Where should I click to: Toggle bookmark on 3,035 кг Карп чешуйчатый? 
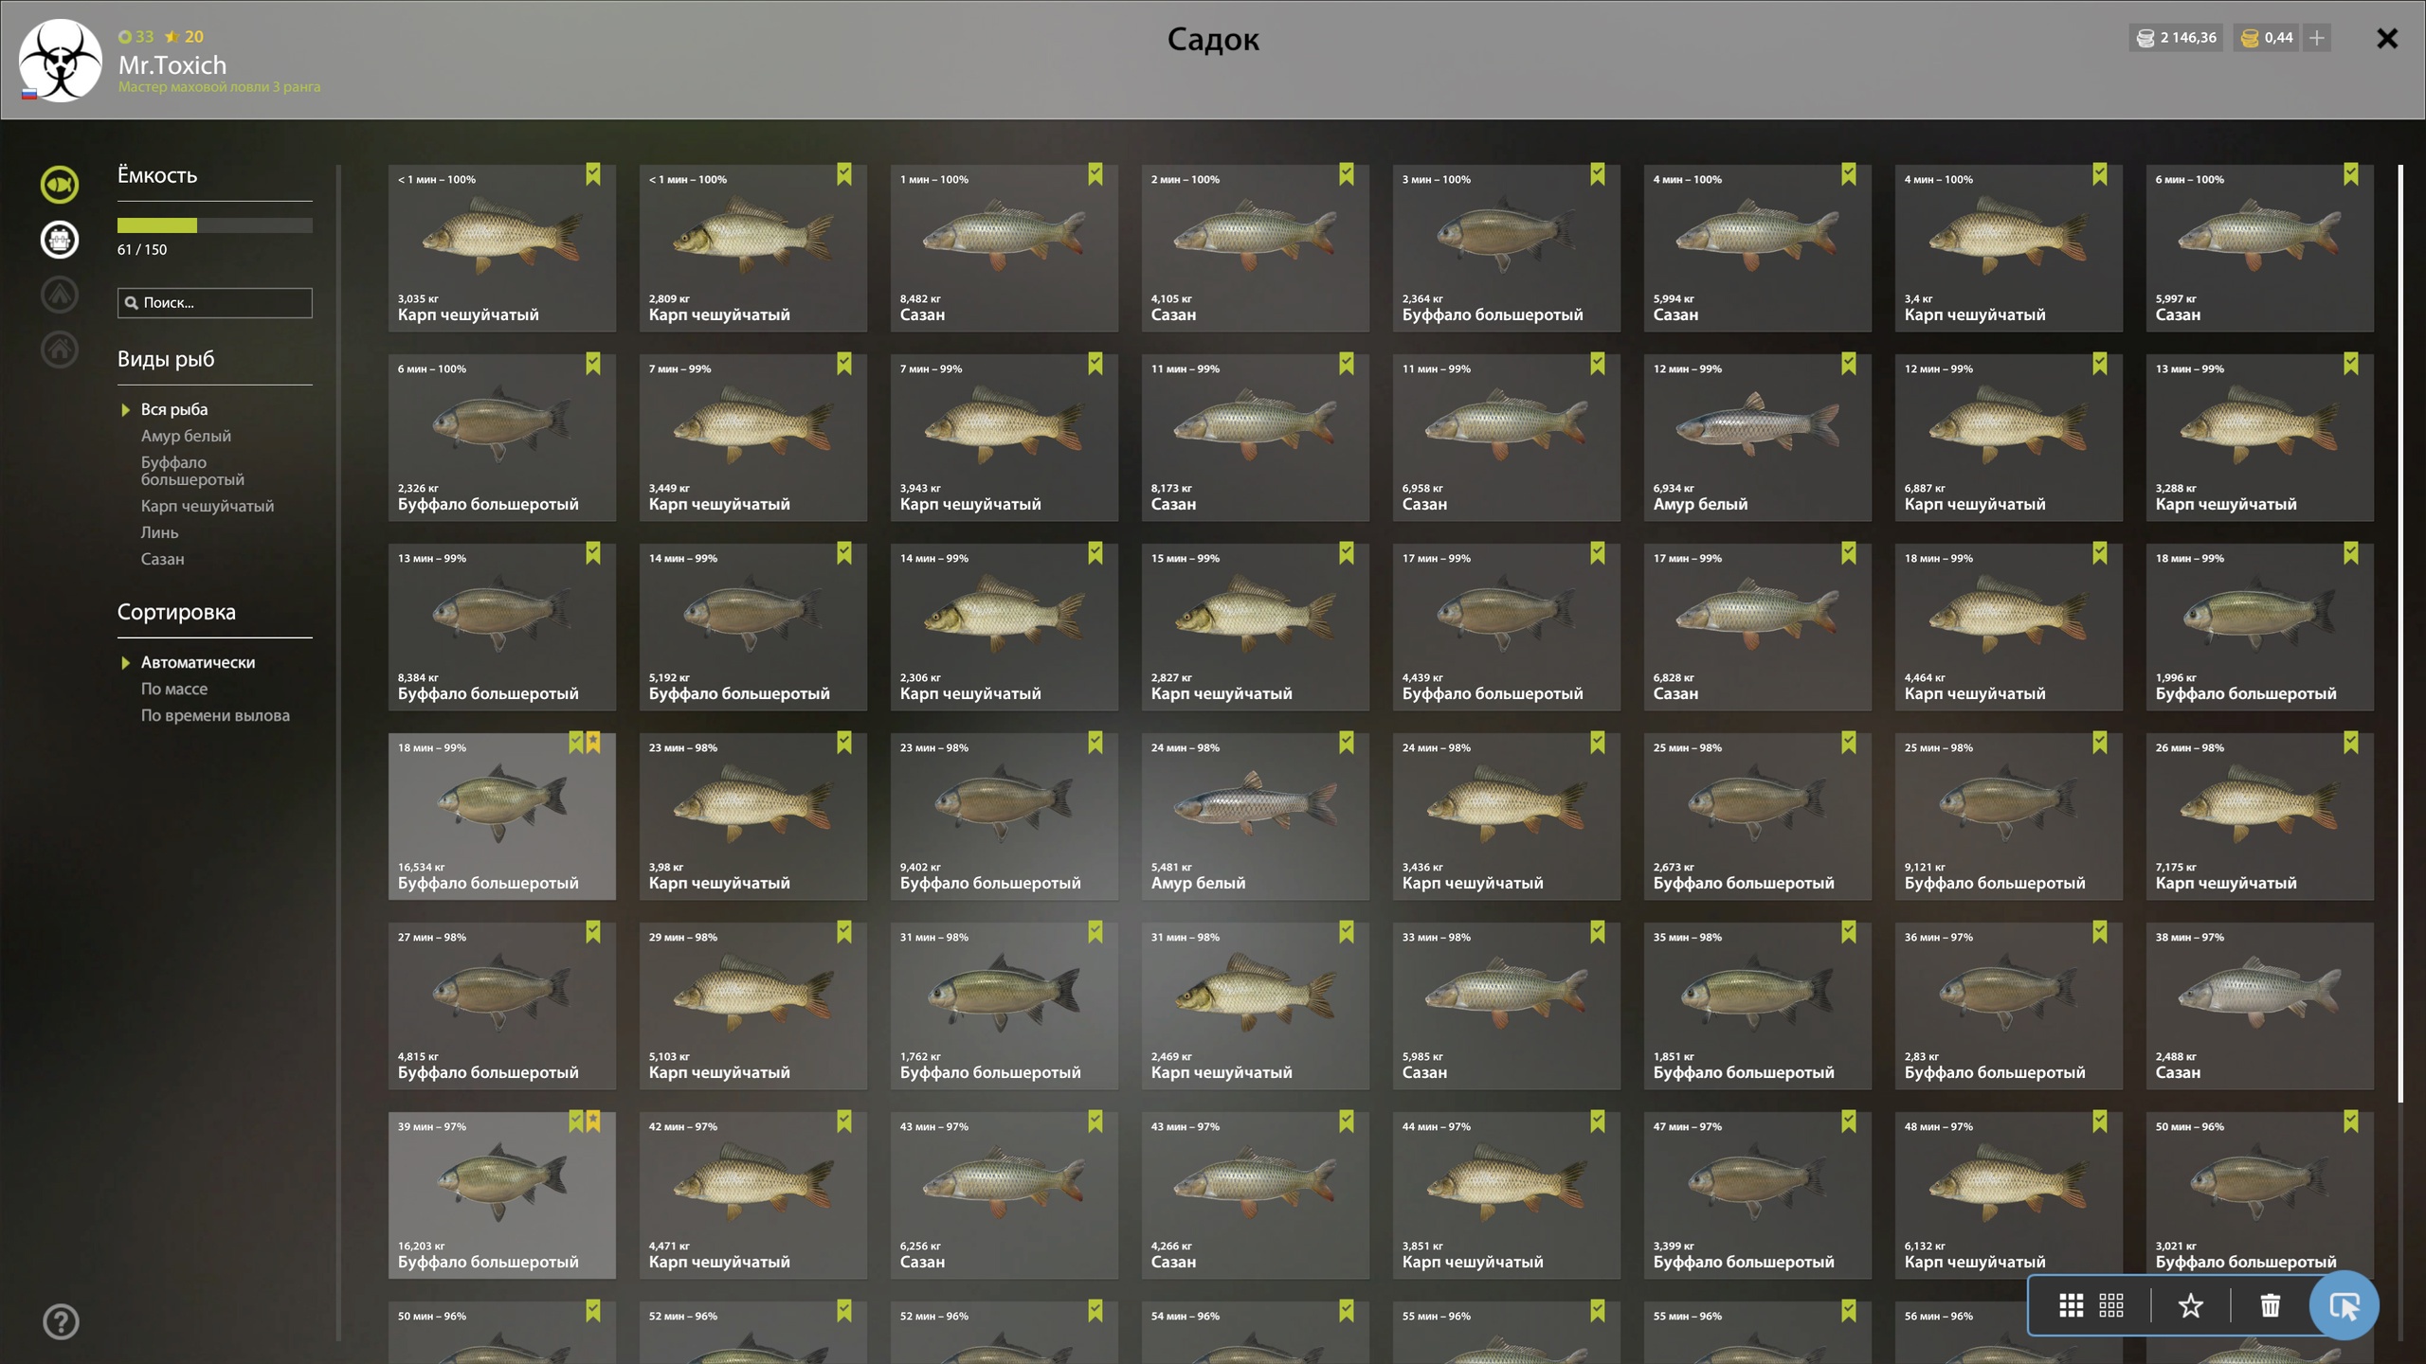pyautogui.click(x=593, y=174)
